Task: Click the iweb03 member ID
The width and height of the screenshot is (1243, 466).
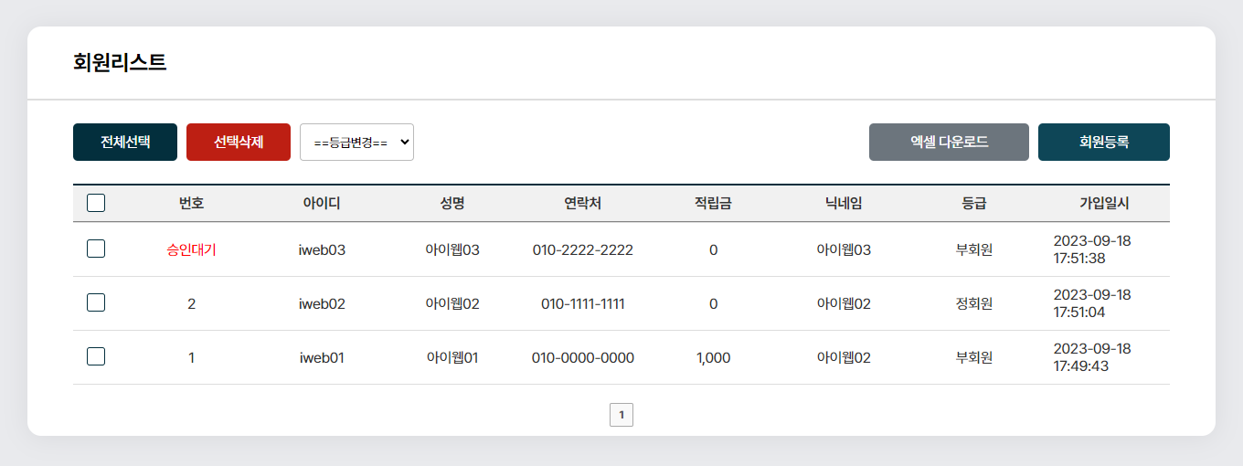Action: [322, 249]
